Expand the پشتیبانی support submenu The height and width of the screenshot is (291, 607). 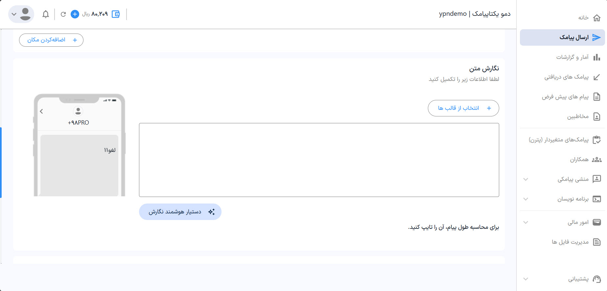[526, 279]
